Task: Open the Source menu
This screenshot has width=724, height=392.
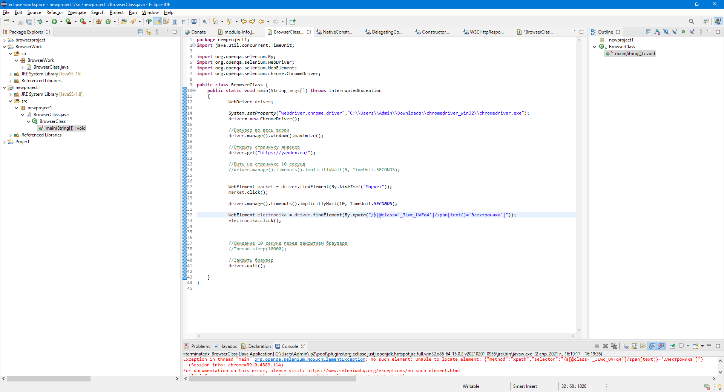Action: pos(34,12)
